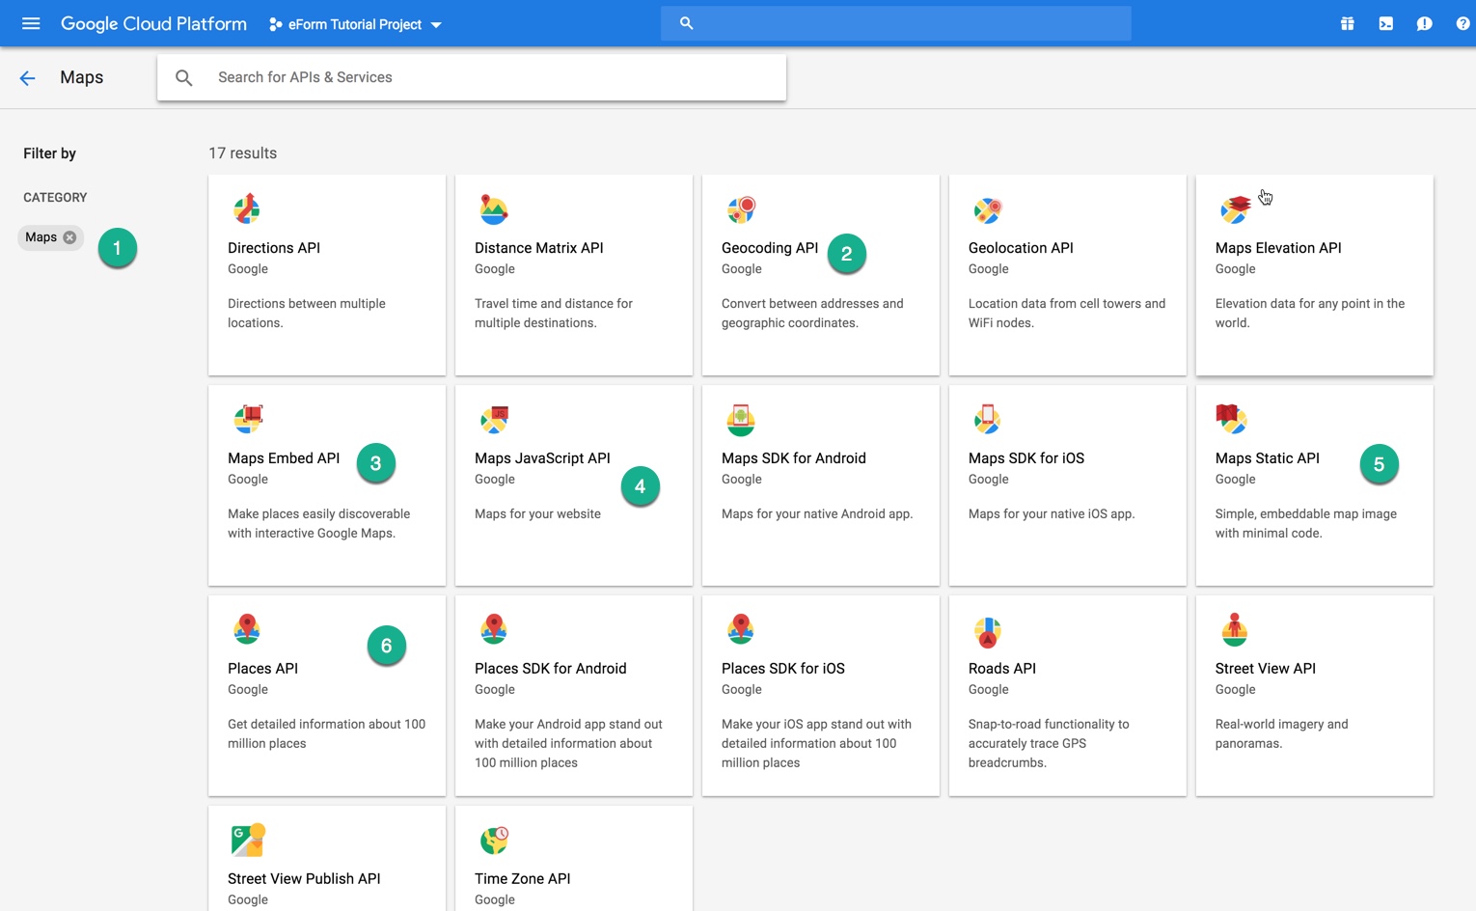The height and width of the screenshot is (911, 1476).
Task: Click the Places SDK for iOS icon
Action: coord(741,629)
